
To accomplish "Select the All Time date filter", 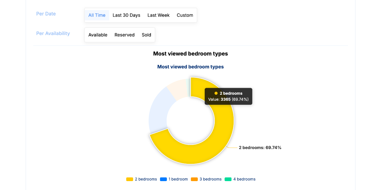I will click(x=97, y=15).
